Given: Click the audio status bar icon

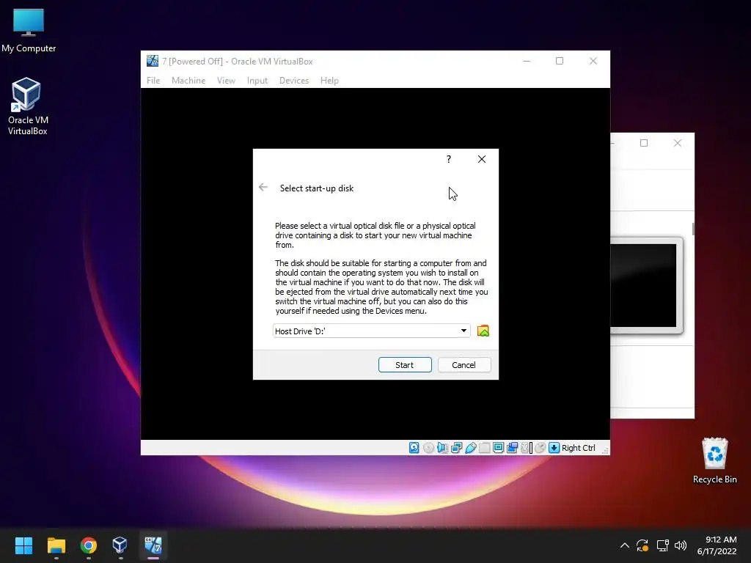Looking at the screenshot, I should 442,448.
